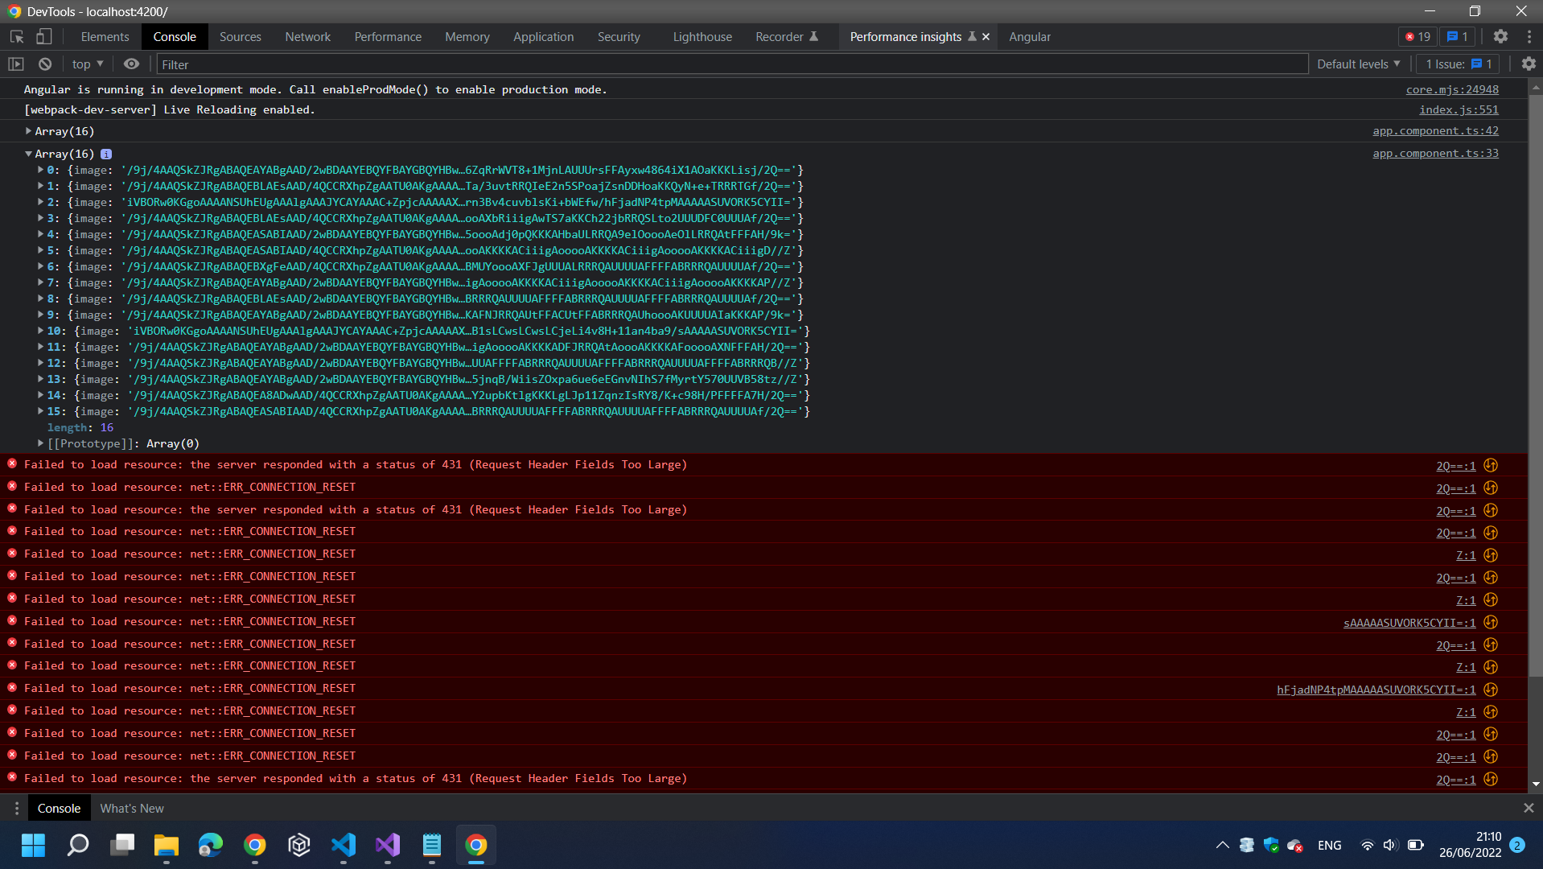Open the Security tab
The height and width of the screenshot is (869, 1543).
tap(619, 37)
